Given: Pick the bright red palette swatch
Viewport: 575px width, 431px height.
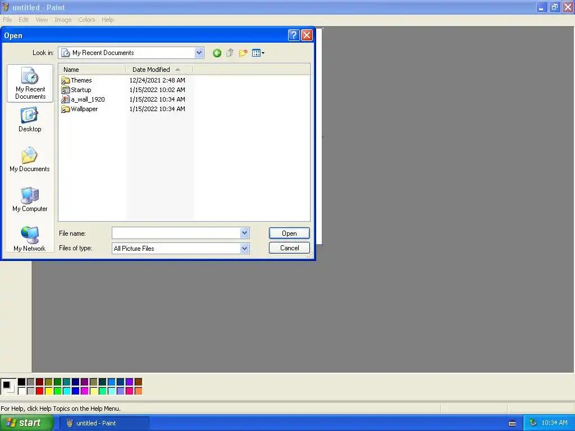Looking at the screenshot, I should [40, 391].
